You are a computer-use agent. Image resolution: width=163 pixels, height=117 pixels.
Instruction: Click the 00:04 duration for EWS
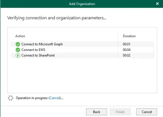[127, 50]
